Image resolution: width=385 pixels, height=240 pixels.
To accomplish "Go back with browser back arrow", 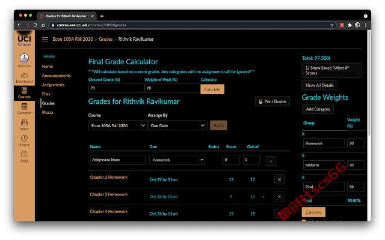I will pyautogui.click(x=19, y=25).
